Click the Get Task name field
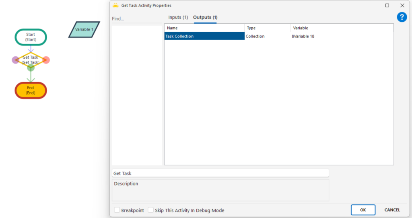412x218 pixels. pos(220,173)
